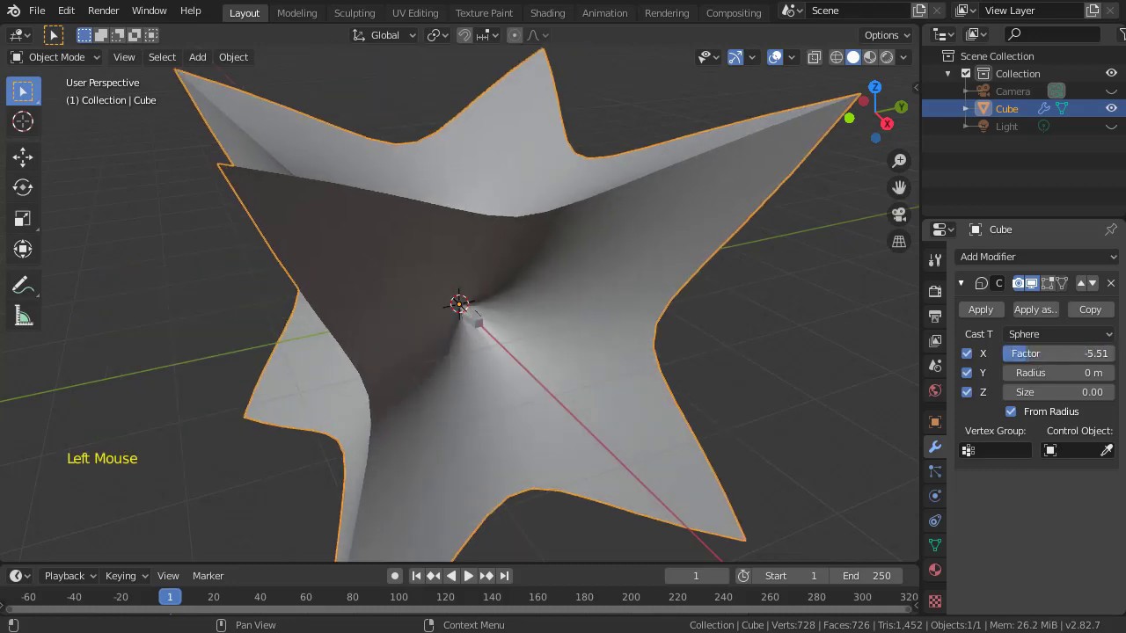Viewport: 1126px width, 633px height.
Task: Toggle camera view icon
Action: tap(899, 215)
